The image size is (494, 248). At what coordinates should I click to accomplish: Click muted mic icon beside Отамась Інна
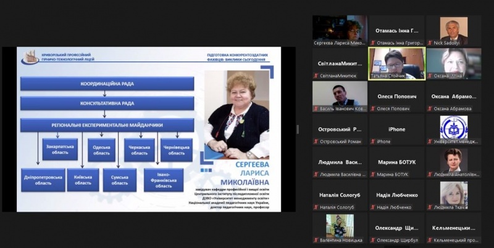point(373,43)
